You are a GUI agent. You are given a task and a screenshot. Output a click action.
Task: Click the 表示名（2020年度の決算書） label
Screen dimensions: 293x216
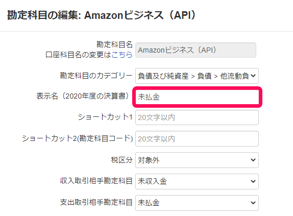83,96
